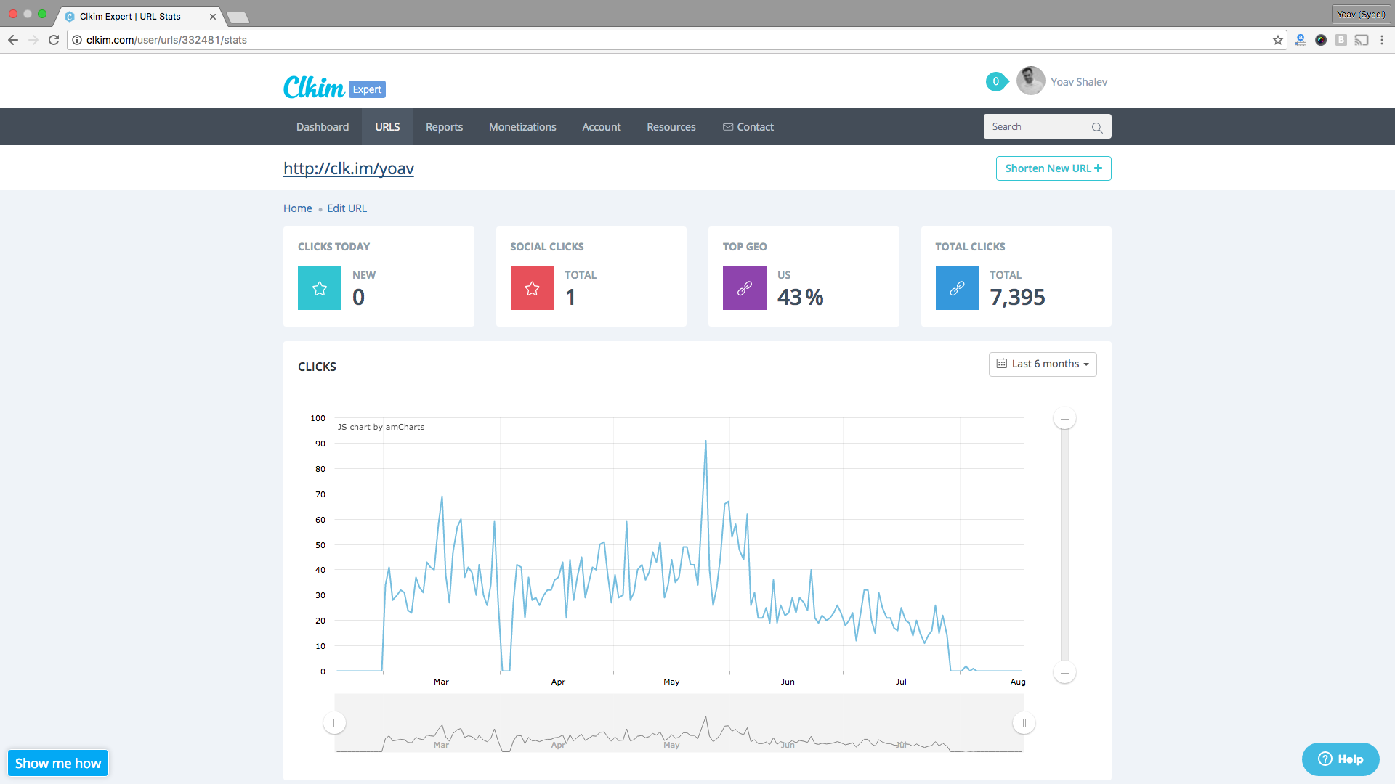Viewport: 1395px width, 784px height.
Task: Follow the Edit URL breadcrumb link
Action: click(x=347, y=208)
